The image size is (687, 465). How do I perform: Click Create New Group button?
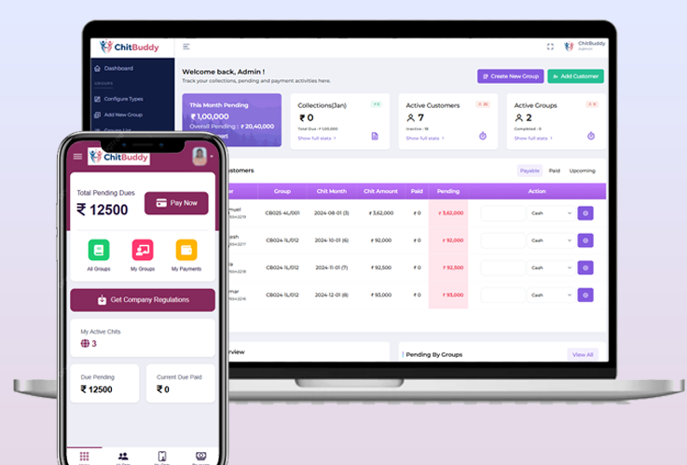coord(511,76)
